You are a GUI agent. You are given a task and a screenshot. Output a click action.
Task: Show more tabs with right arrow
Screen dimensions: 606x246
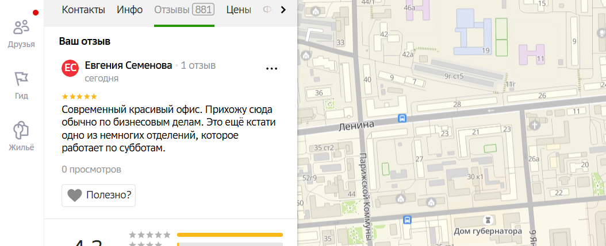(283, 10)
